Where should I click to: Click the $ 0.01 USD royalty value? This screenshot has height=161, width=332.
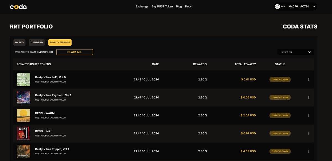[248, 79]
